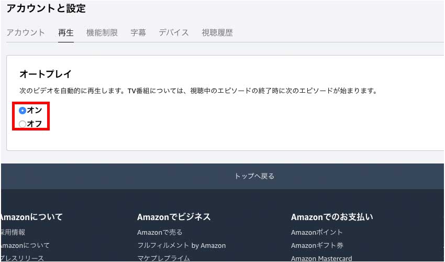The height and width of the screenshot is (262, 445).
Task: Switch to the アカウント tab
Action: (26, 32)
